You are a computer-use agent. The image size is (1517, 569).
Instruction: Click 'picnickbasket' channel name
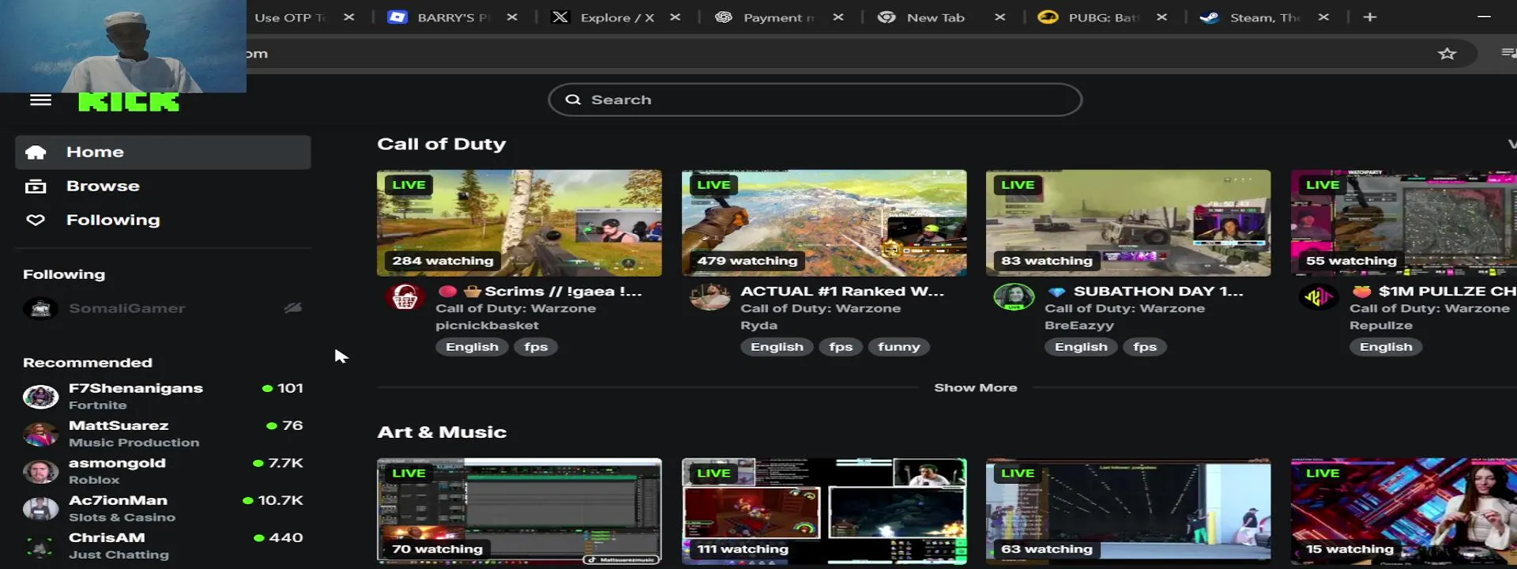pyautogui.click(x=487, y=326)
